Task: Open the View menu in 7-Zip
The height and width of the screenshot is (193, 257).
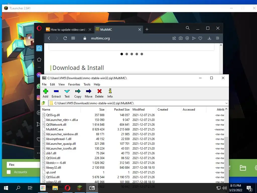Action: pyautogui.click(x=61, y=84)
